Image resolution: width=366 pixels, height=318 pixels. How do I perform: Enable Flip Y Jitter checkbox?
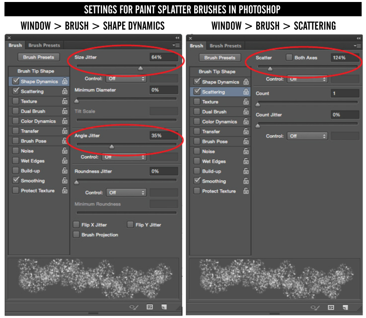point(130,225)
